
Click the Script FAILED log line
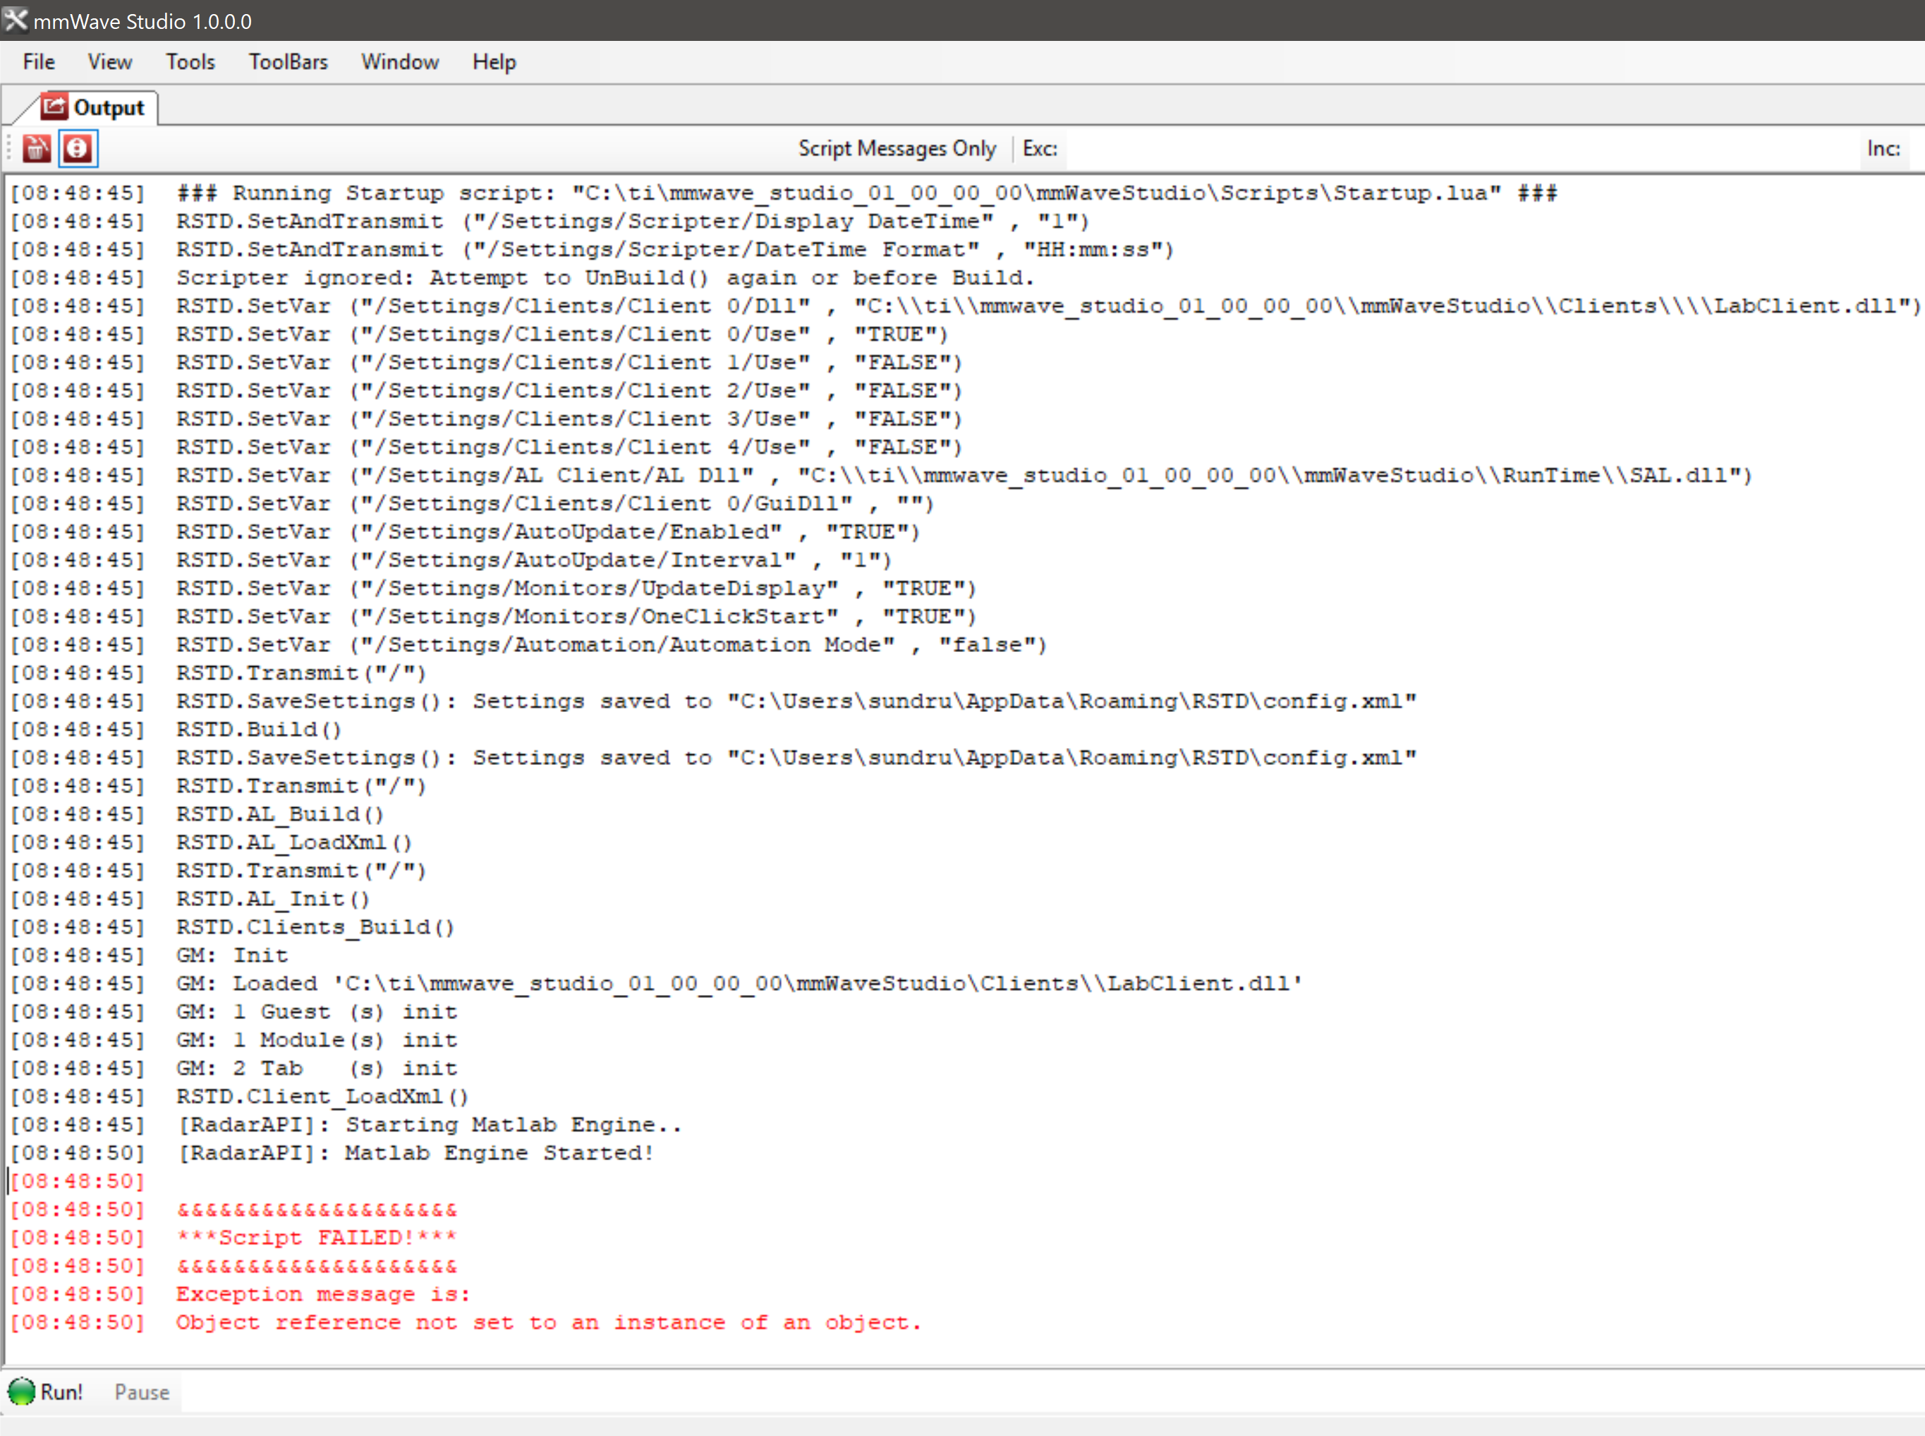pos(316,1237)
